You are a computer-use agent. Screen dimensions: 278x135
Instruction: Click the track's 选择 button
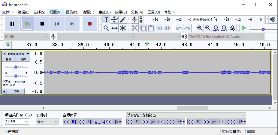tap(16, 91)
